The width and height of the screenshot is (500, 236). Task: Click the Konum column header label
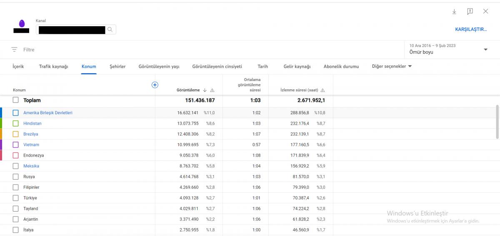click(19, 90)
